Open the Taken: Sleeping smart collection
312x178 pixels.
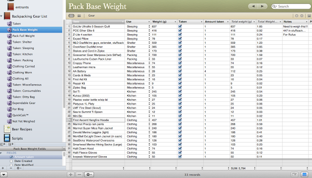click(23, 48)
